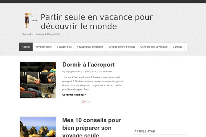Click the ARTICLE STAR sidebar heading
The height and width of the screenshot is (137, 206).
pos(145,132)
